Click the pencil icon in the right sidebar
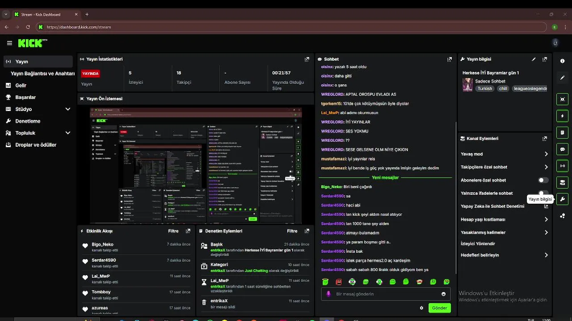 (x=562, y=78)
